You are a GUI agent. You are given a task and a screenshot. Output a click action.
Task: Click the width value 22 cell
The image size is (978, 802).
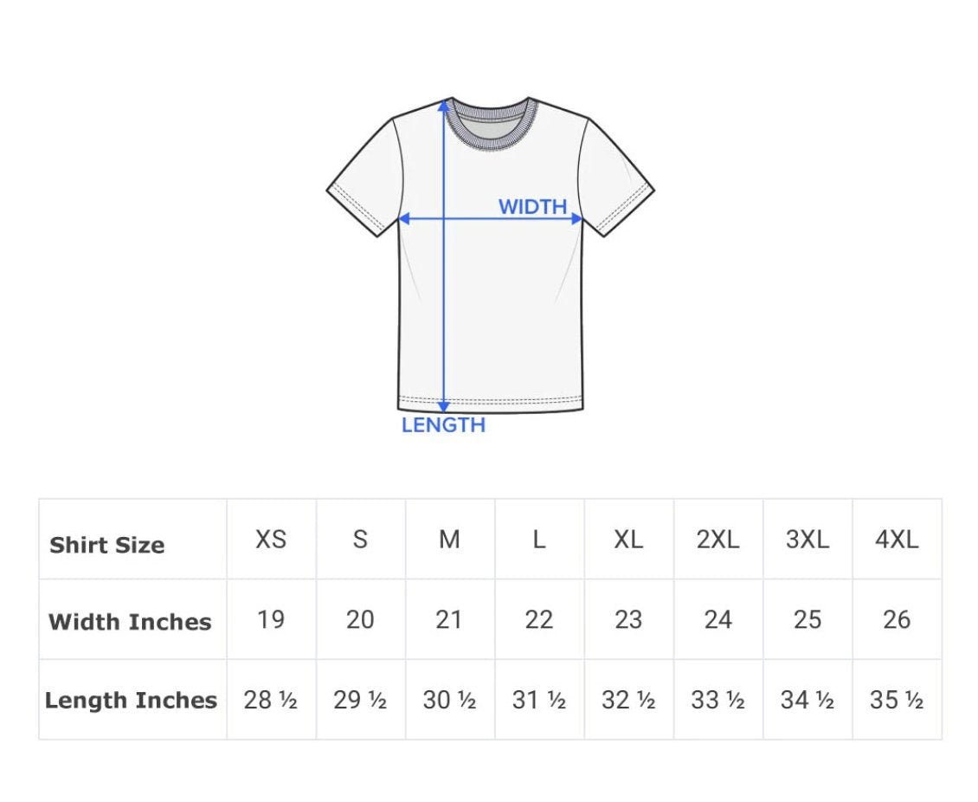click(538, 619)
